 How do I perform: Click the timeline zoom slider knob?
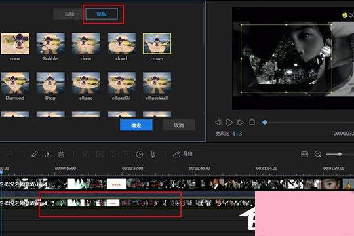(340, 154)
